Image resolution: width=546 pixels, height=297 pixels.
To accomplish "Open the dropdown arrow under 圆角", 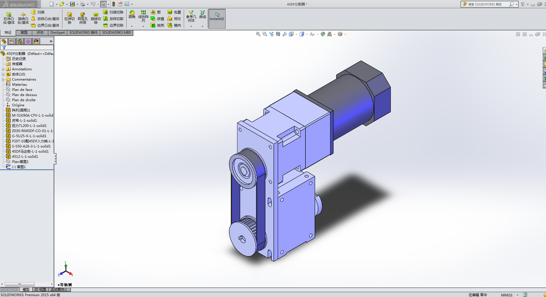I will (132, 26).
